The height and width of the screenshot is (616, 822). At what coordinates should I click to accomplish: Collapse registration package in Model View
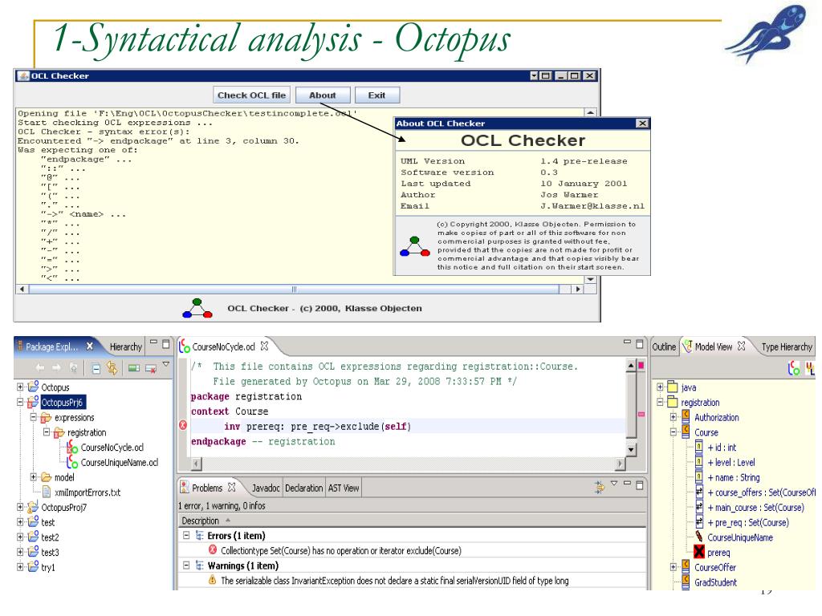point(660,403)
